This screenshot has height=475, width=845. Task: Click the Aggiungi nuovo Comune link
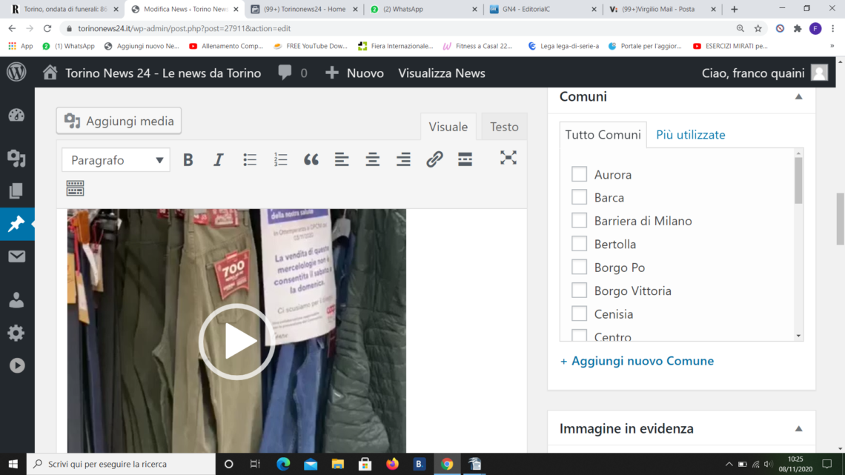pyautogui.click(x=637, y=361)
